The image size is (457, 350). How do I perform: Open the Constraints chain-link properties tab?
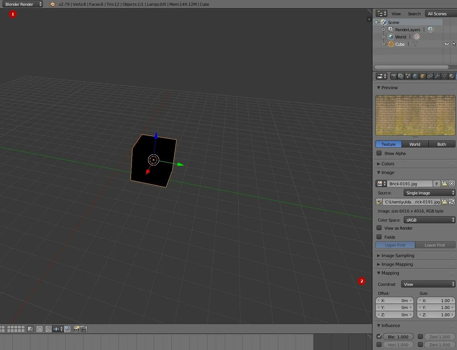point(430,76)
